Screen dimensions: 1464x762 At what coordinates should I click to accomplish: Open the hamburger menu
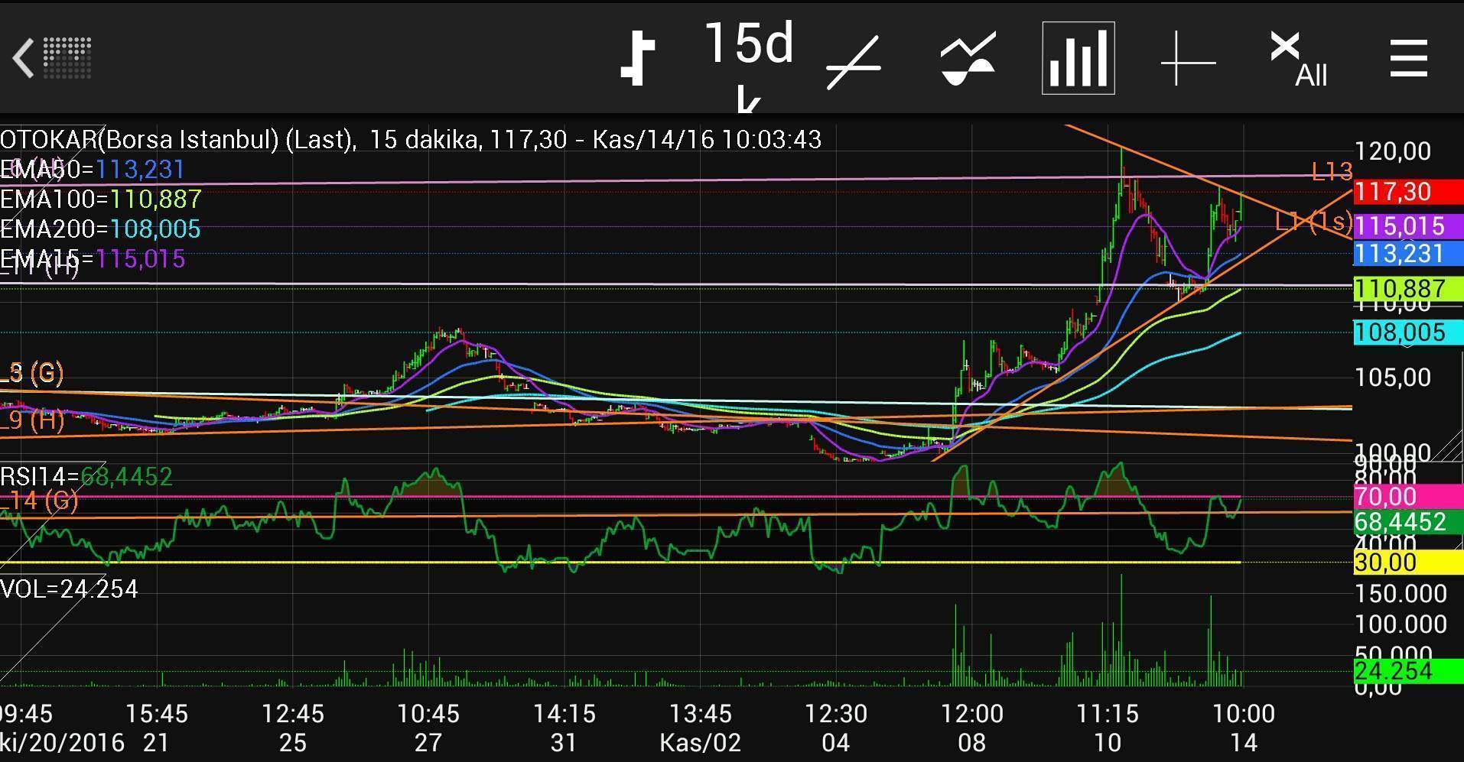point(1408,58)
